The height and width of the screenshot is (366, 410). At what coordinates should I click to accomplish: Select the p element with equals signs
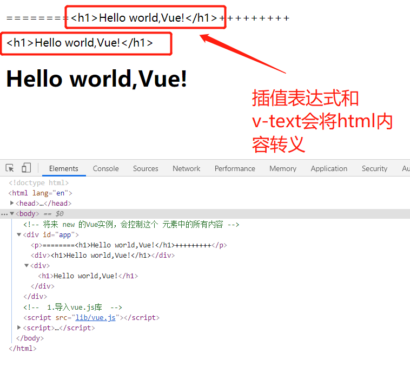[129, 245]
